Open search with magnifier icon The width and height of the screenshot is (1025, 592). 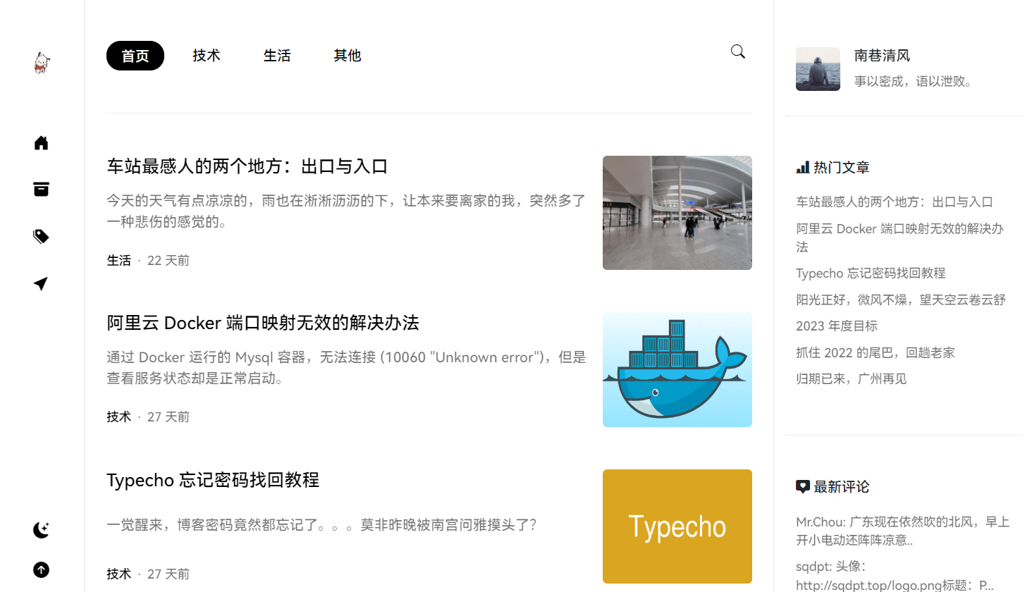click(x=738, y=51)
